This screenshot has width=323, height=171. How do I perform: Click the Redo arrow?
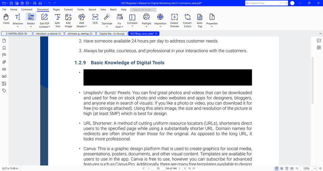(55, 3)
